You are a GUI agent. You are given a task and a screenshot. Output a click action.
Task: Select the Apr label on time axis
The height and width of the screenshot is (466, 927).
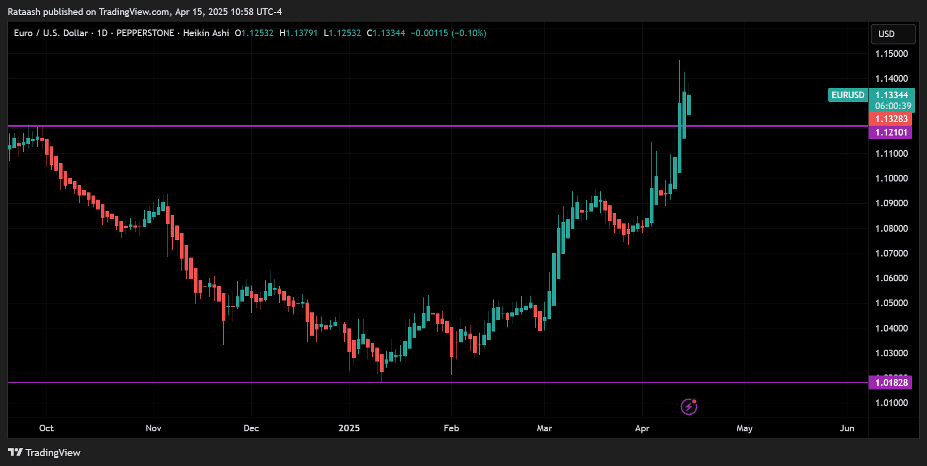(x=643, y=428)
